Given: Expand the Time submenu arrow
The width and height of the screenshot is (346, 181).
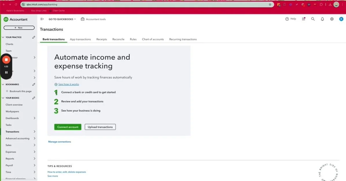Looking at the screenshot, I should coord(34,172).
